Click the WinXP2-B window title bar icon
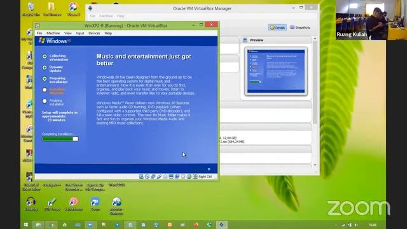The image size is (407, 229). pyautogui.click(x=38, y=25)
